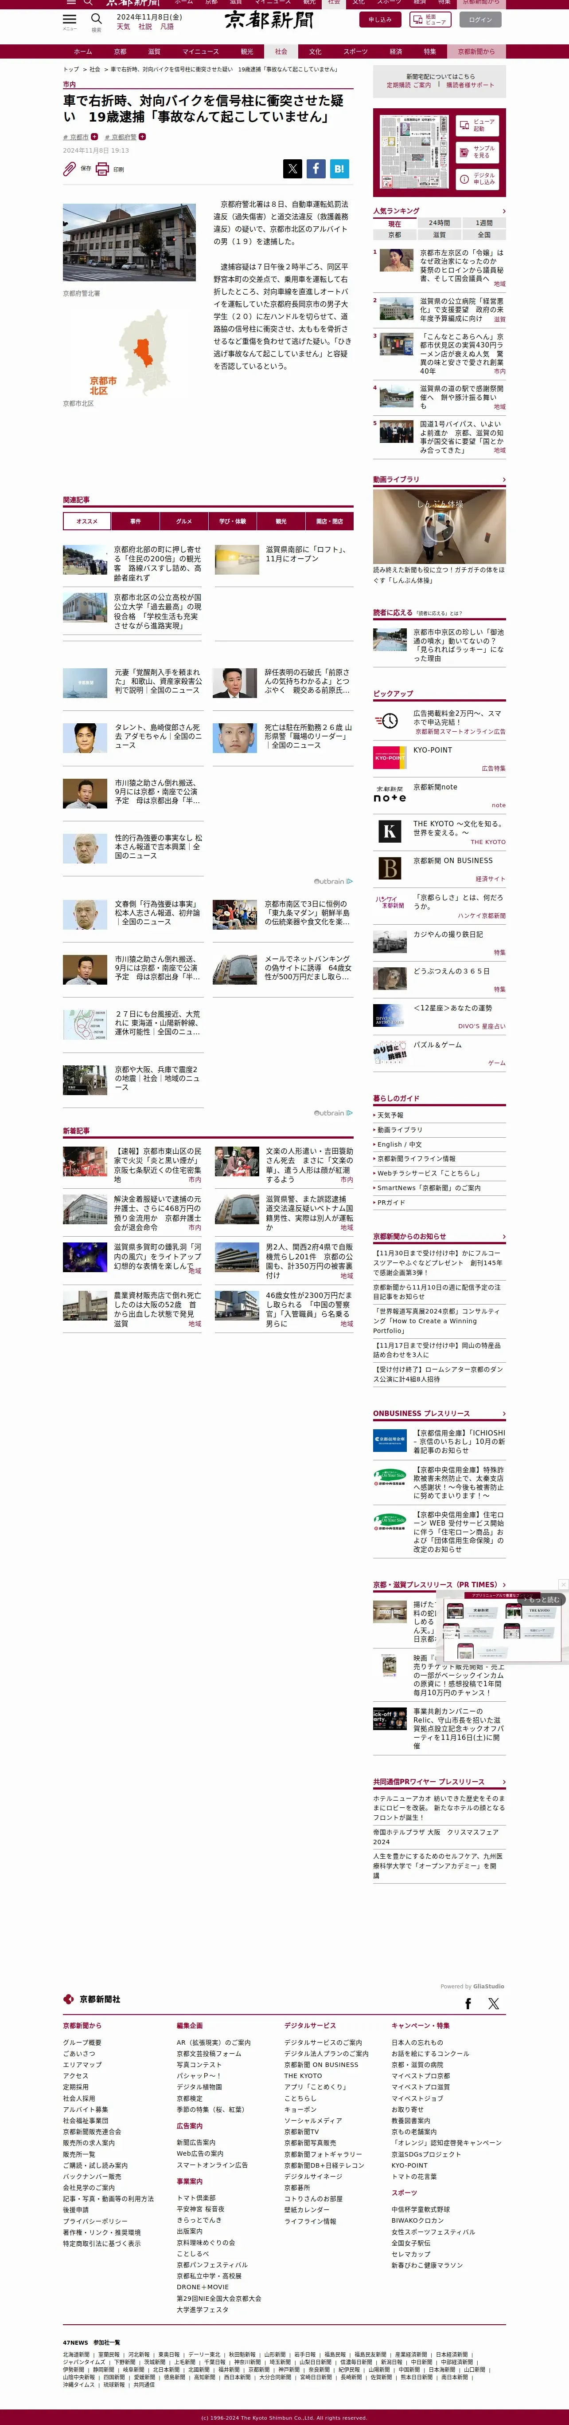Open 経済 in main navigation
The height and width of the screenshot is (2425, 569).
pyautogui.click(x=396, y=52)
